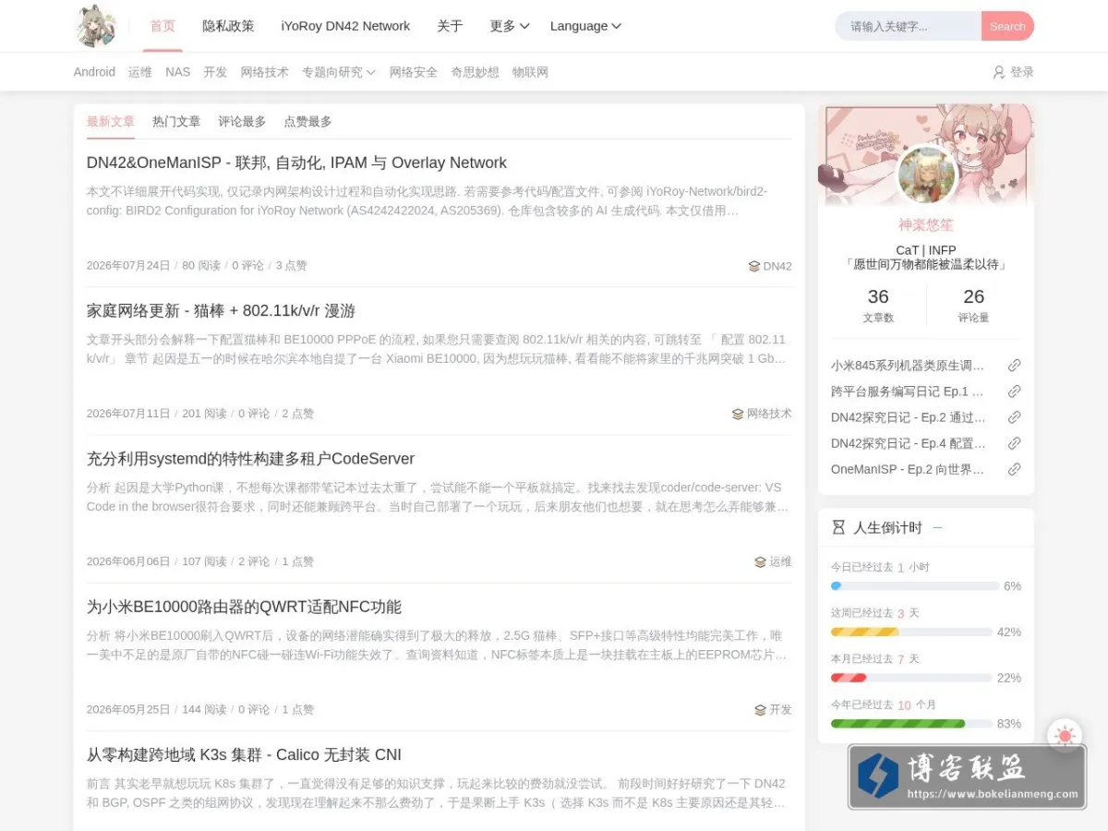1108x831 pixels.
Task: Click the CaT | INFP profile text
Action: tap(926, 250)
